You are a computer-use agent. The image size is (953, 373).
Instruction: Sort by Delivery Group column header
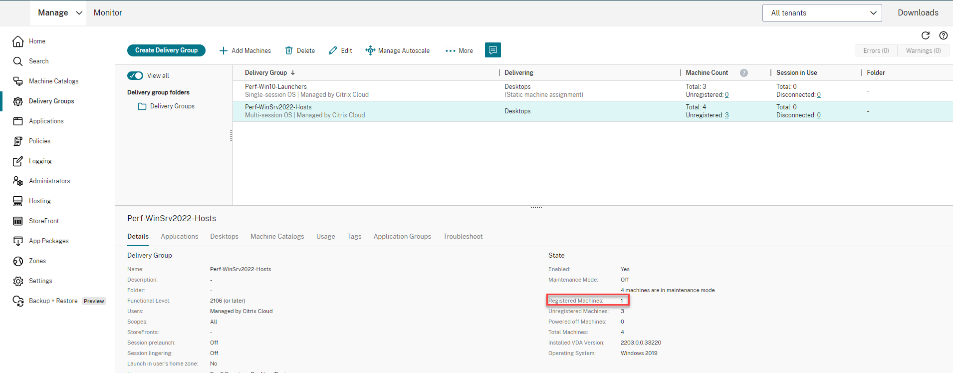tap(266, 73)
